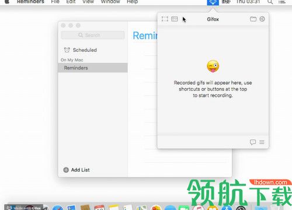Open the File menu
The height and width of the screenshot is (210, 292).
(x=55, y=2)
